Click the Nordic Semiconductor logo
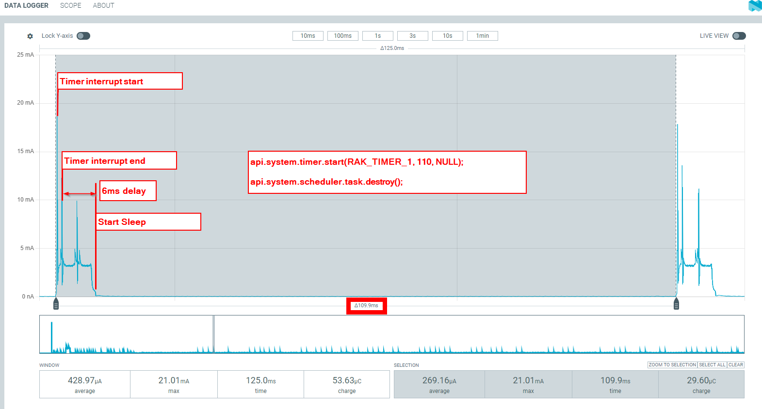Image resolution: width=762 pixels, height=409 pixels. click(755, 6)
